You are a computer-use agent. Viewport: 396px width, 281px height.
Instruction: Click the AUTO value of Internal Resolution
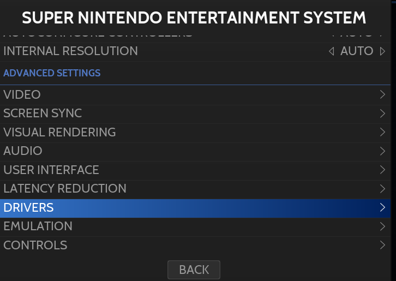click(x=357, y=51)
